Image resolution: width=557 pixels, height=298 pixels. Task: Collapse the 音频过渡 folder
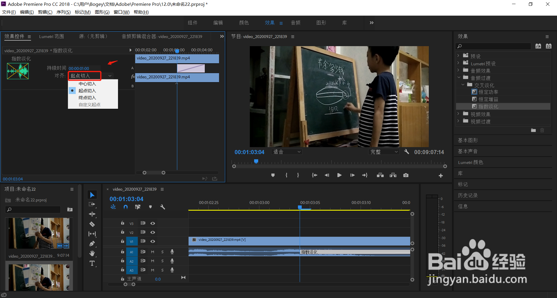coord(459,78)
